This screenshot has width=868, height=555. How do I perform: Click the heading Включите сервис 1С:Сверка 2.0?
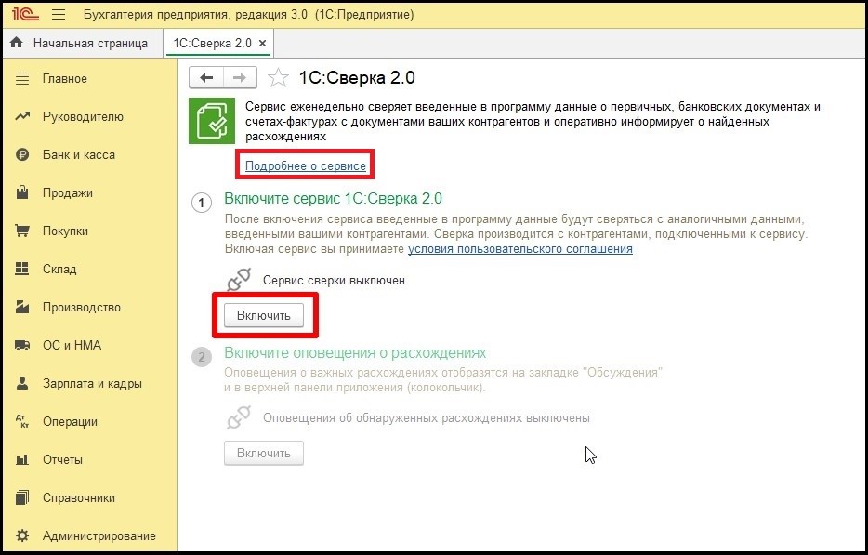pos(334,198)
